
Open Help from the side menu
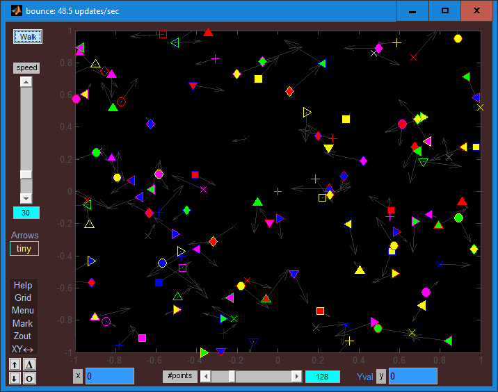tap(23, 285)
